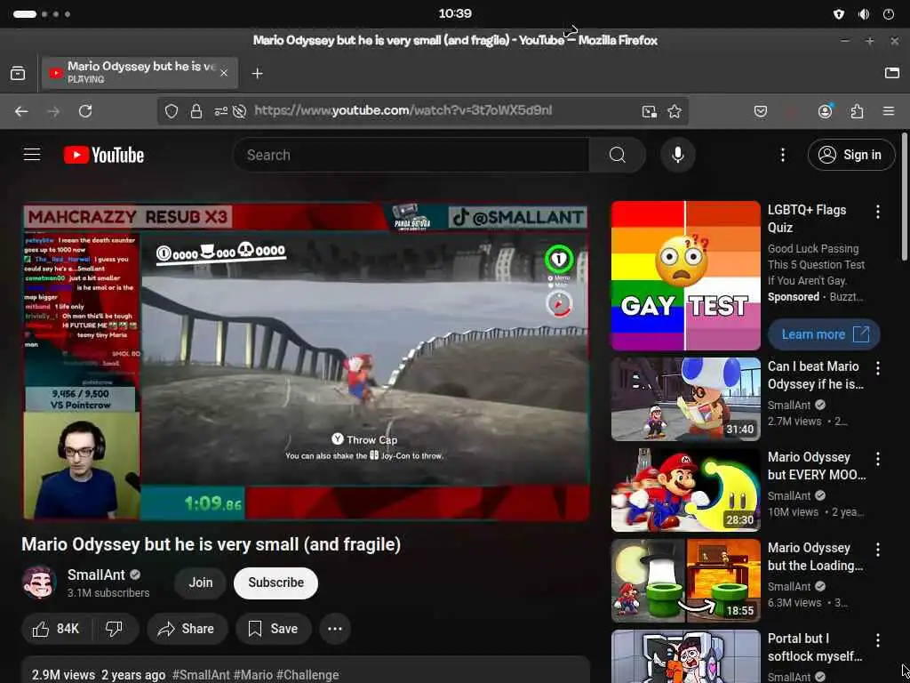Screen dimensions: 910x683
Task: Click '3.1M subscribers' text
Action: tap(108, 593)
